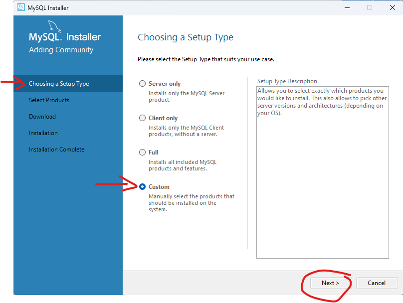Click the MySQL Installer title bar icon
The height and width of the screenshot is (303, 403).
20,7
